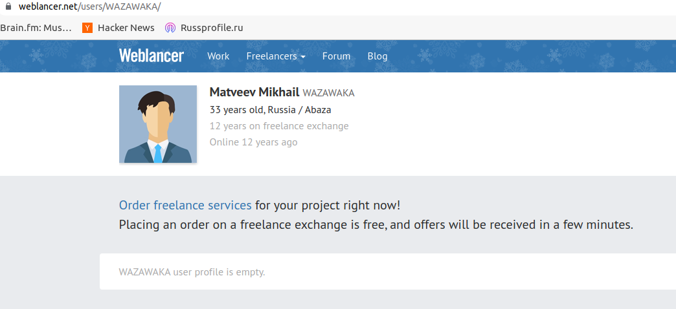Go to the Forum page
676x309 pixels.
(x=336, y=56)
